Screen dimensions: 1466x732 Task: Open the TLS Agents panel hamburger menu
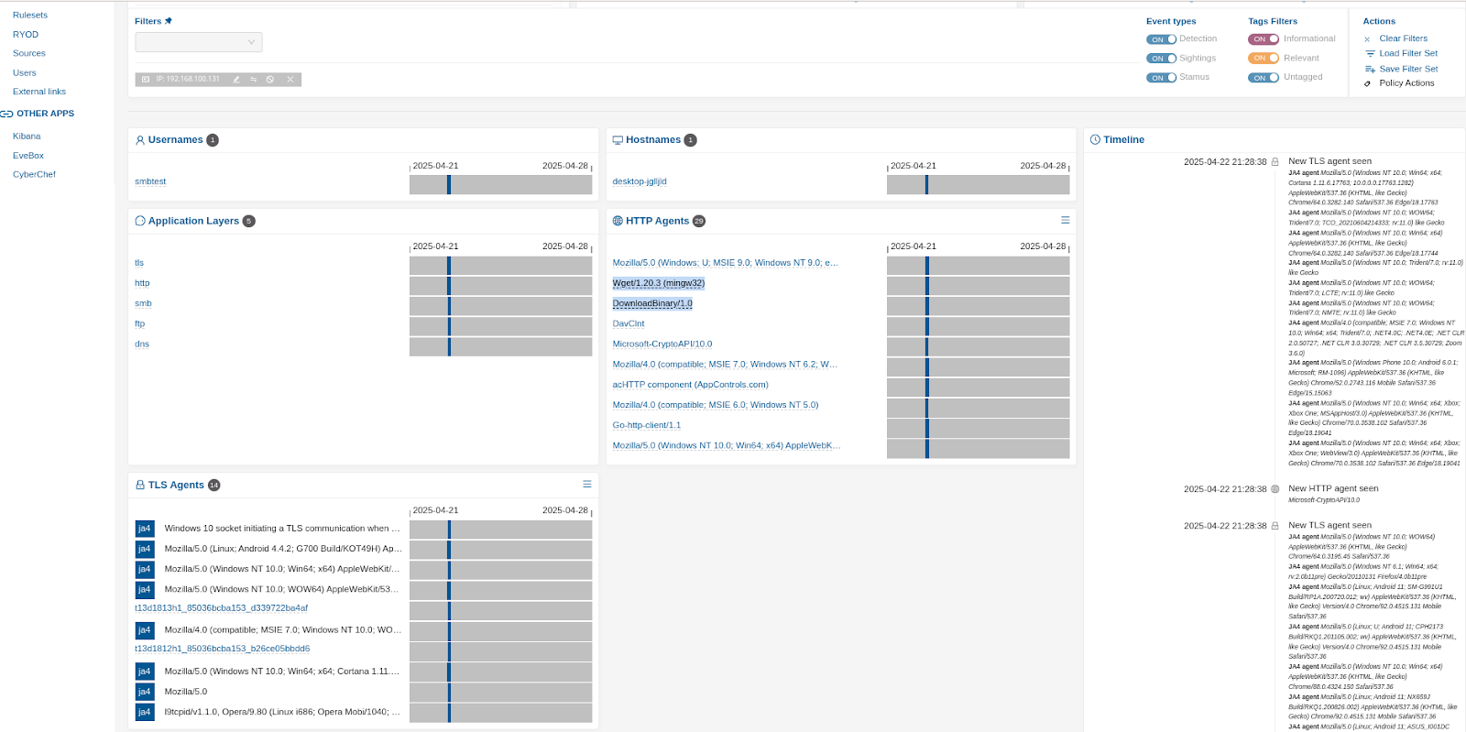tap(587, 484)
